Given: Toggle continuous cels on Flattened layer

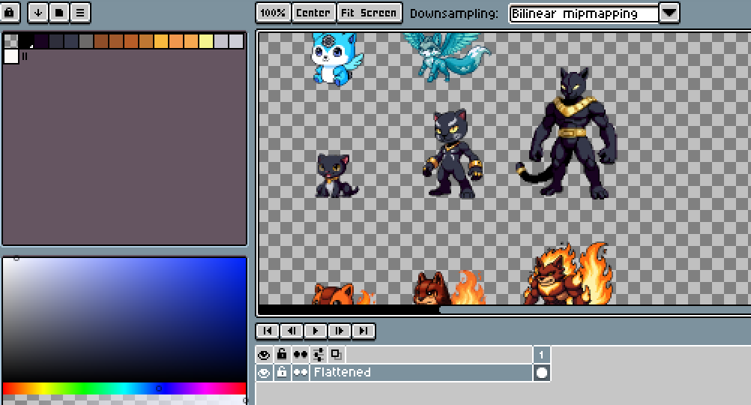Looking at the screenshot, I should 301,373.
